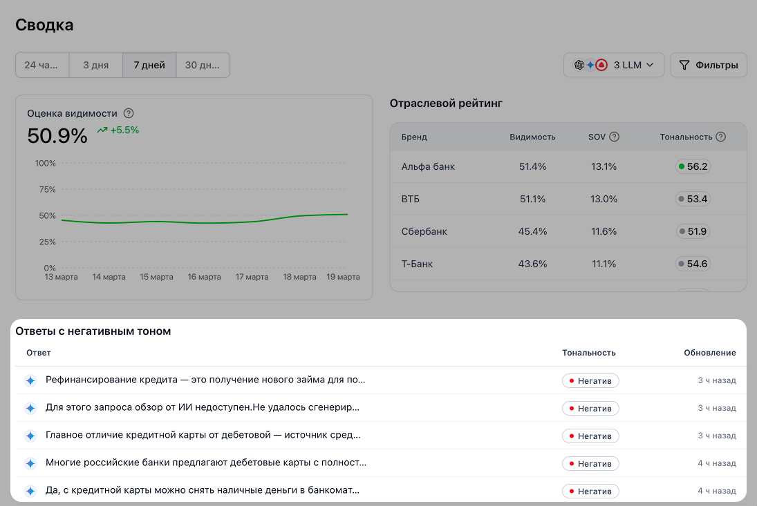Click the 53.4 tonality badge for ВТБ
This screenshot has height=506, width=757.
pyautogui.click(x=693, y=200)
